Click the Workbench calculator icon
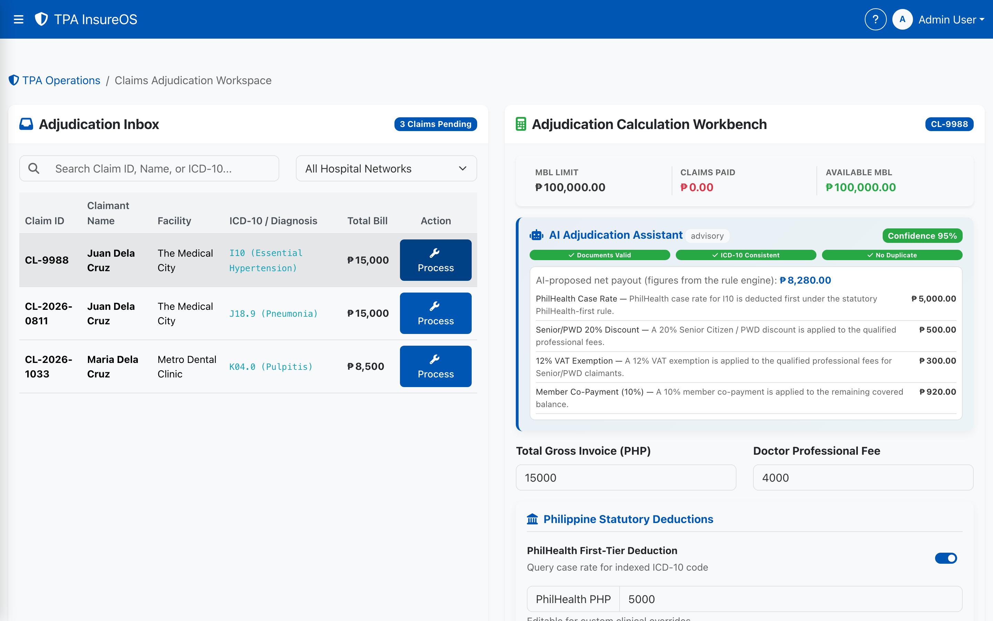 (521, 124)
